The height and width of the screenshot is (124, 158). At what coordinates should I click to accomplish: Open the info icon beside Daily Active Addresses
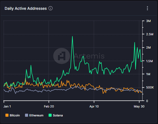pyautogui.click(x=50, y=8)
